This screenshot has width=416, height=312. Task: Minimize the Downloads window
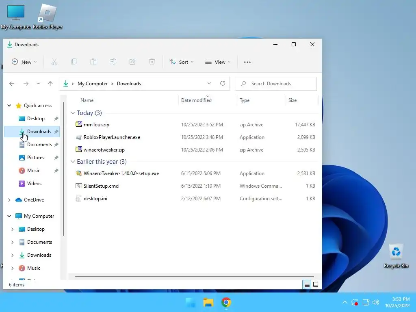coord(275,44)
